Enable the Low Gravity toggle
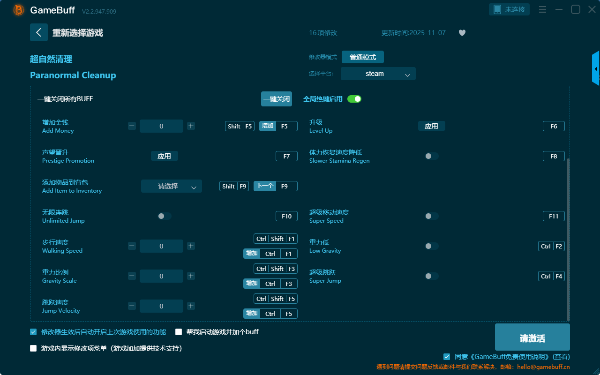Screen dimensions: 600x375 pyautogui.click(x=431, y=246)
